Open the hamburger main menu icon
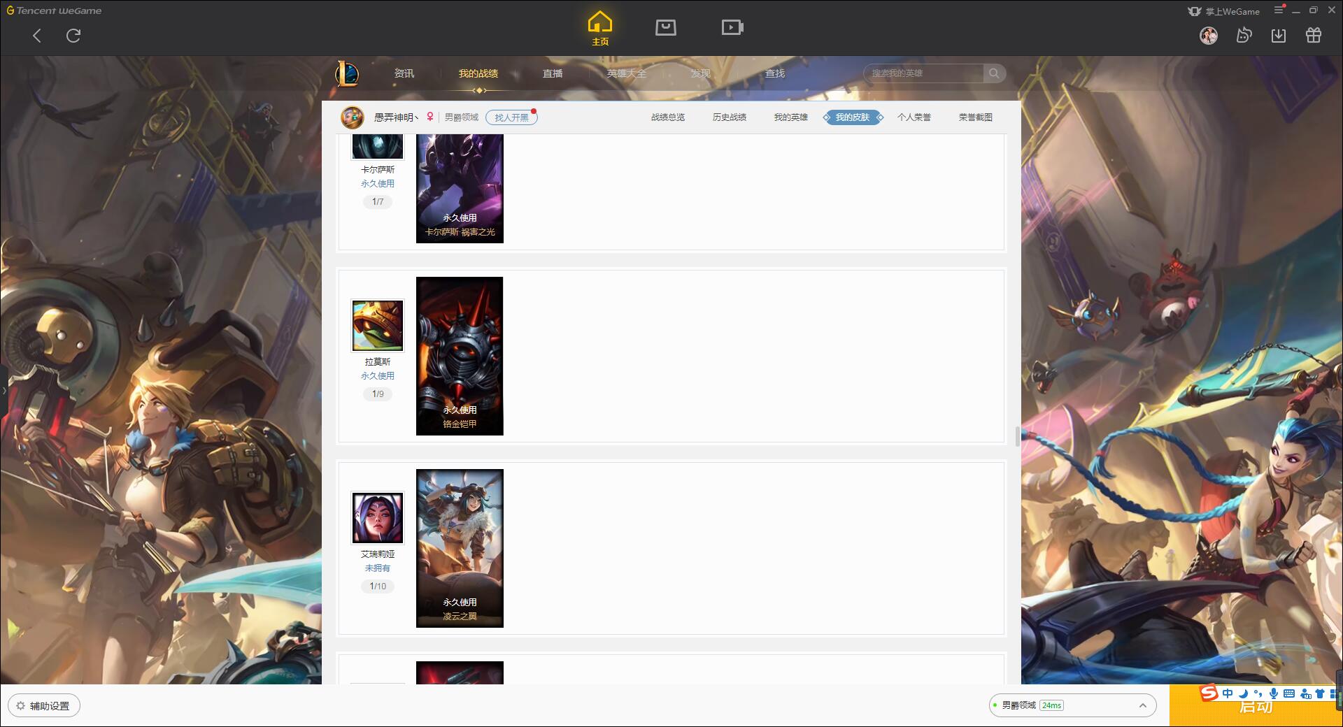The image size is (1343, 727). 1279,10
